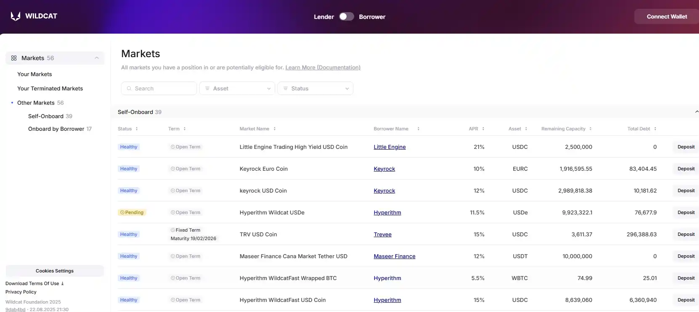699x312 pixels.
Task: Click Cookies Settings button
Action: [55, 271]
